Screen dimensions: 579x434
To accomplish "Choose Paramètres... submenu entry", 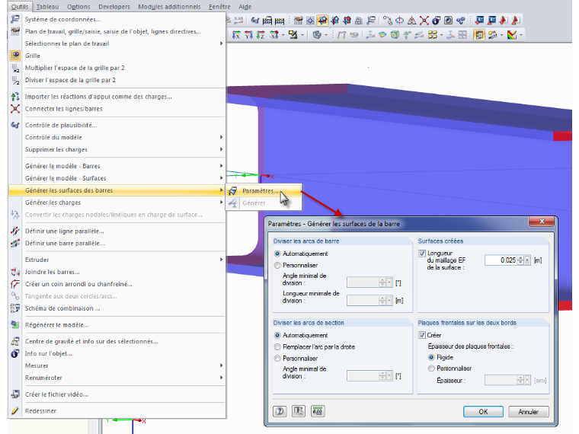I will [264, 191].
